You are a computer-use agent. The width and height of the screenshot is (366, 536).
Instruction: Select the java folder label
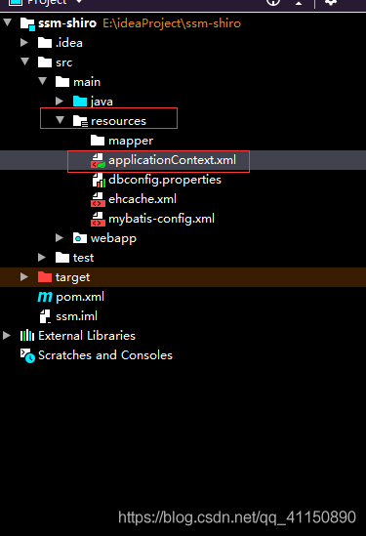click(x=102, y=102)
